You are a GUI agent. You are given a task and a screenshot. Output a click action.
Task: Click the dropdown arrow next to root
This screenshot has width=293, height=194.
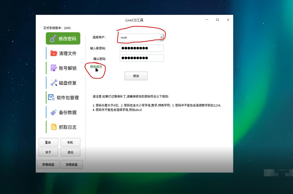[x=162, y=37]
